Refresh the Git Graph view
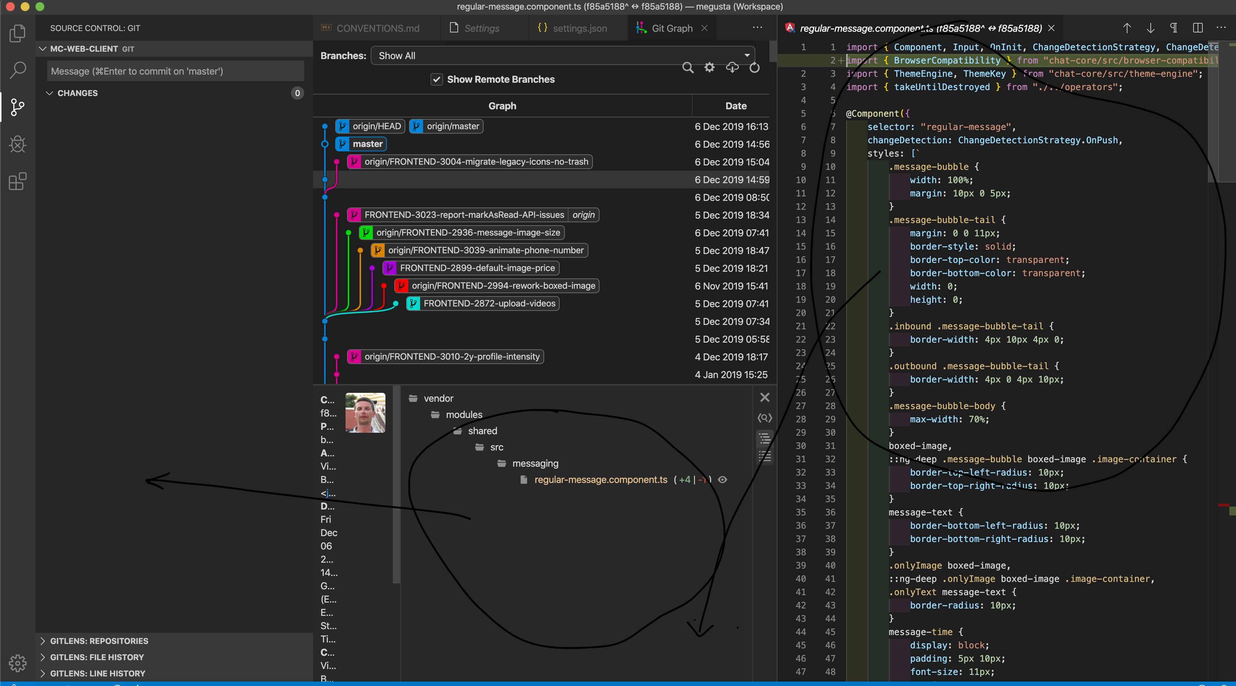The height and width of the screenshot is (686, 1236). coord(754,68)
